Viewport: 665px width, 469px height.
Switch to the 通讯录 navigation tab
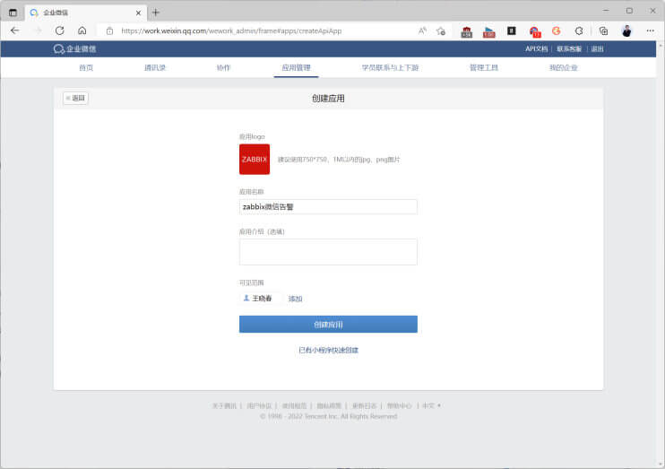(155, 67)
